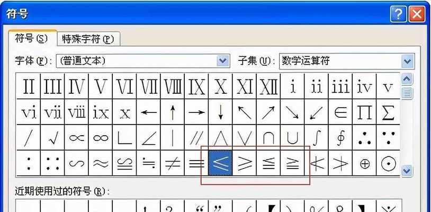Select uppercase Roman numeral Ⅸ
The width and height of the screenshot is (431, 212).
[x=196, y=86]
